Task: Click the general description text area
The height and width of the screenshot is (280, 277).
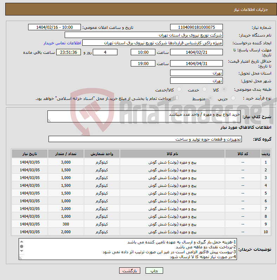Action: click(144, 116)
